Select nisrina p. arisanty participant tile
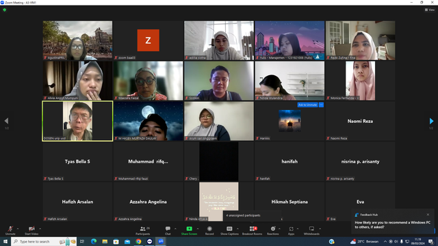 361,161
